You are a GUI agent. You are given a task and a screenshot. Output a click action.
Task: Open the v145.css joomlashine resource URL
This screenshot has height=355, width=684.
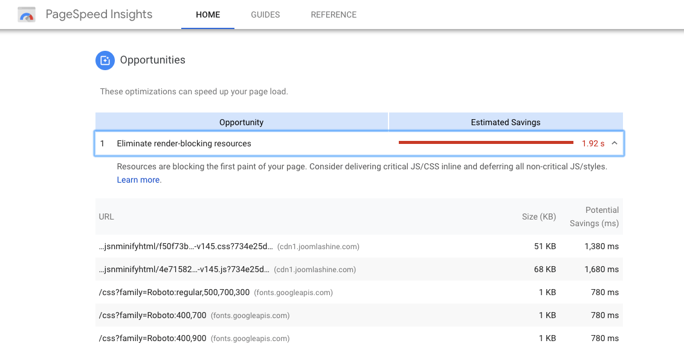click(x=186, y=246)
